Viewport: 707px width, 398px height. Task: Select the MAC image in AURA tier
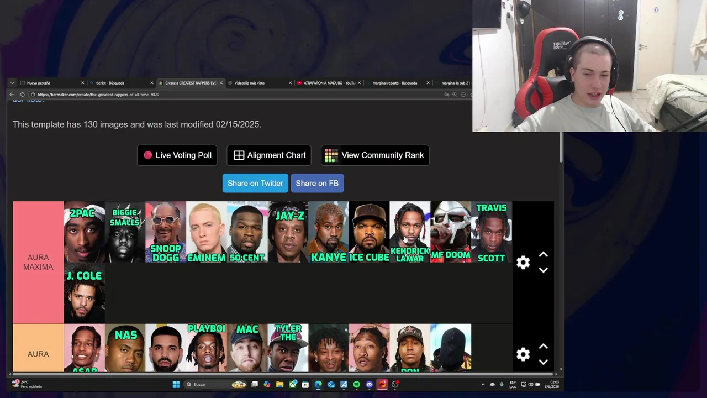coord(247,348)
